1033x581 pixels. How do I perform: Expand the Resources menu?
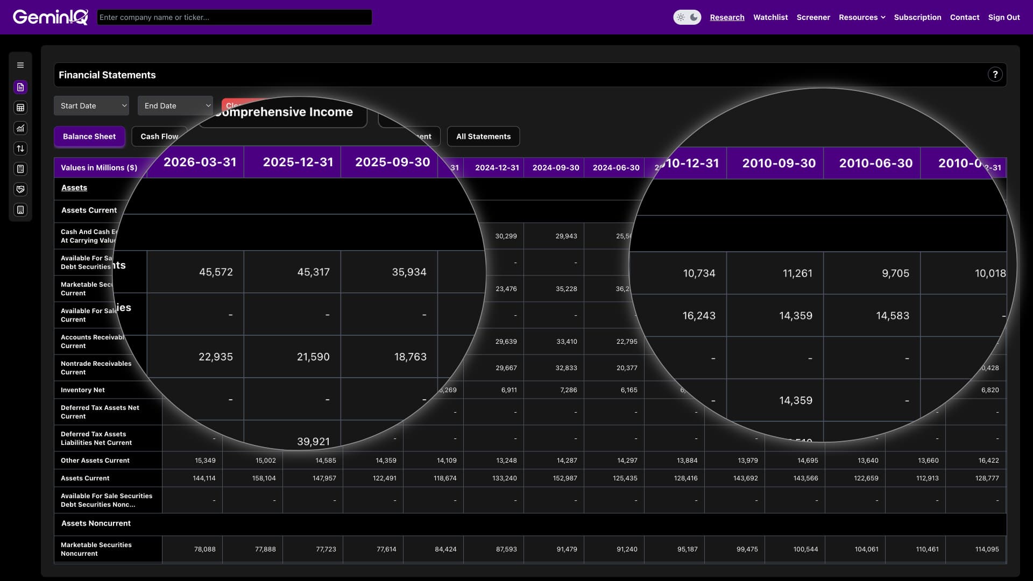[862, 17]
